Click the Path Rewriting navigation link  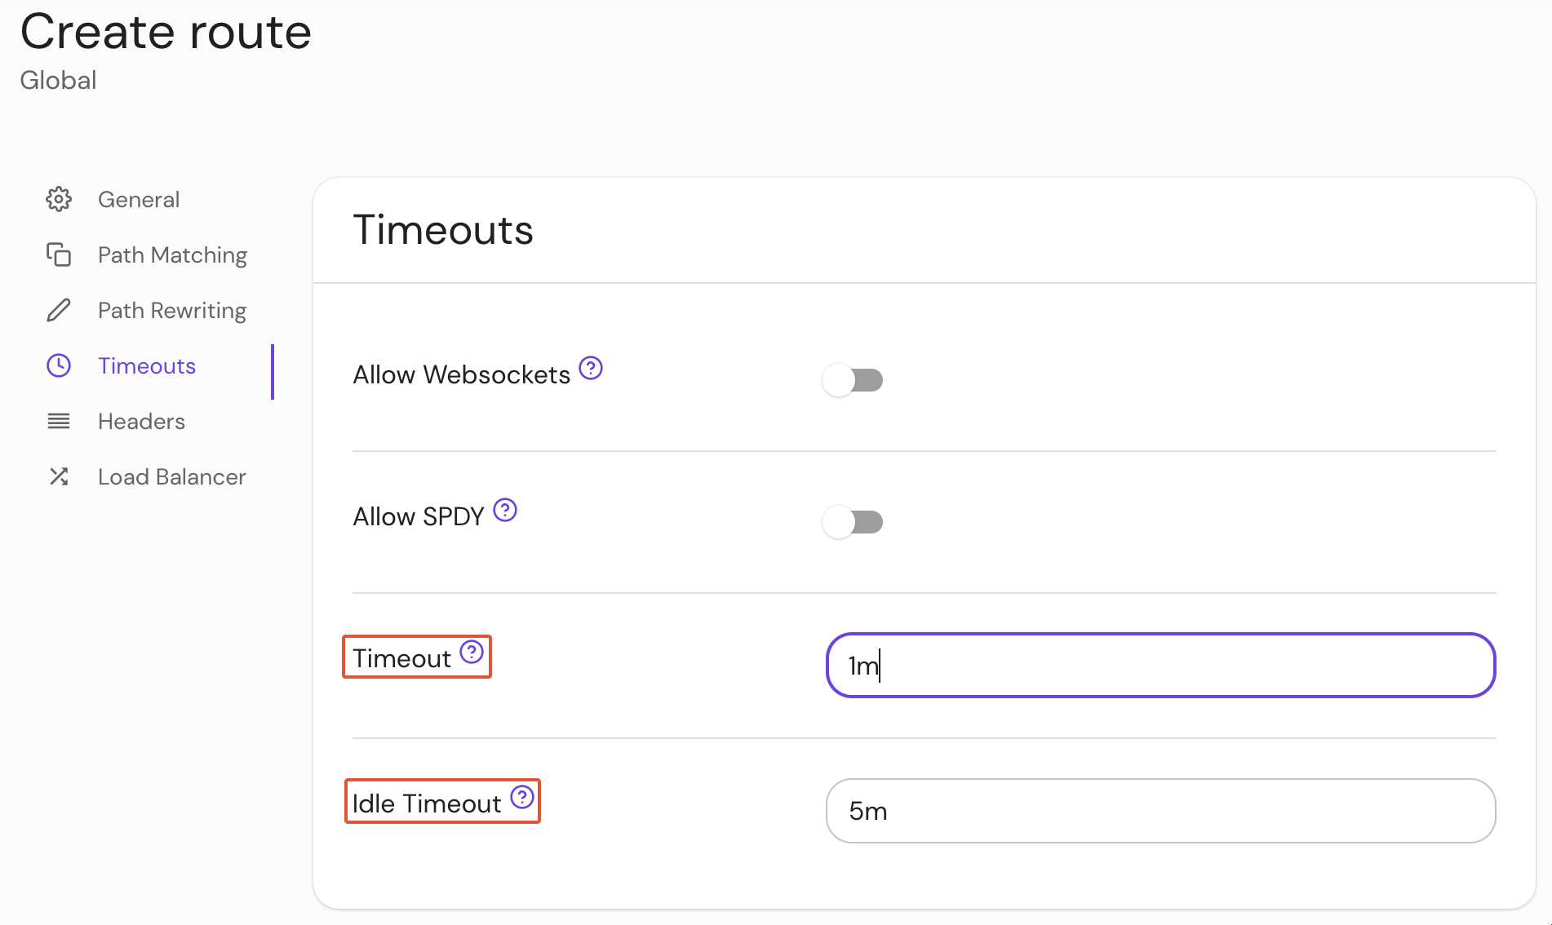[171, 310]
